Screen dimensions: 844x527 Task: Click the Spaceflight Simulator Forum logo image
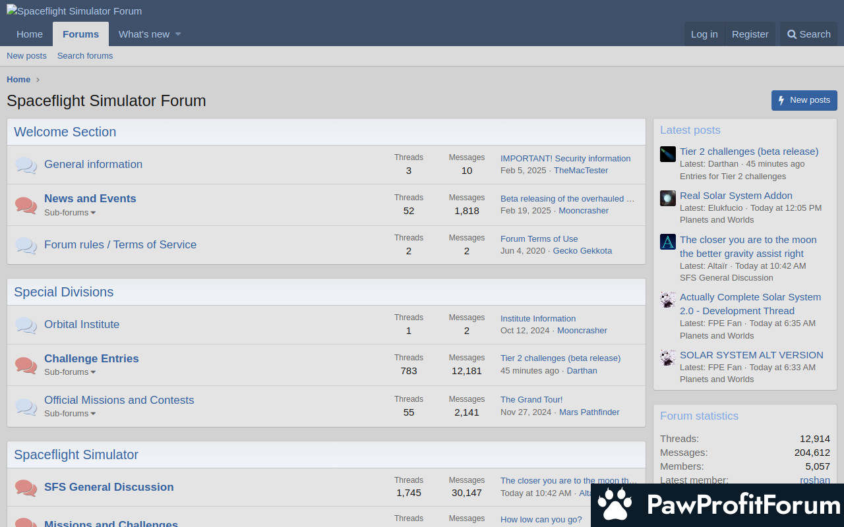[x=74, y=11]
